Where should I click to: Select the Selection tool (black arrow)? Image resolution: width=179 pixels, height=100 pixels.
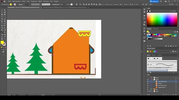(x=2, y=10)
